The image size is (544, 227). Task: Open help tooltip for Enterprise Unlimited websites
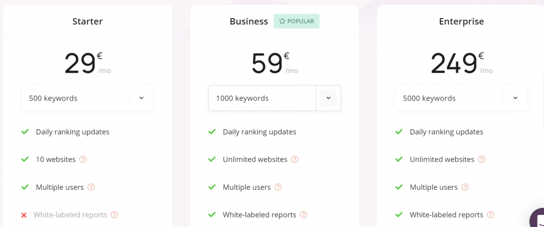click(481, 159)
